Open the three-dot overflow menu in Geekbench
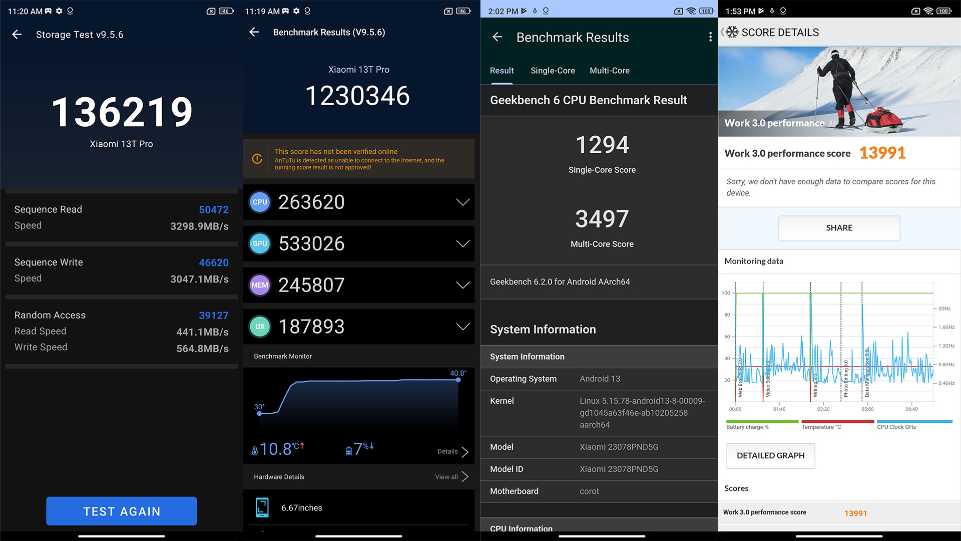The height and width of the screenshot is (541, 961). point(710,37)
